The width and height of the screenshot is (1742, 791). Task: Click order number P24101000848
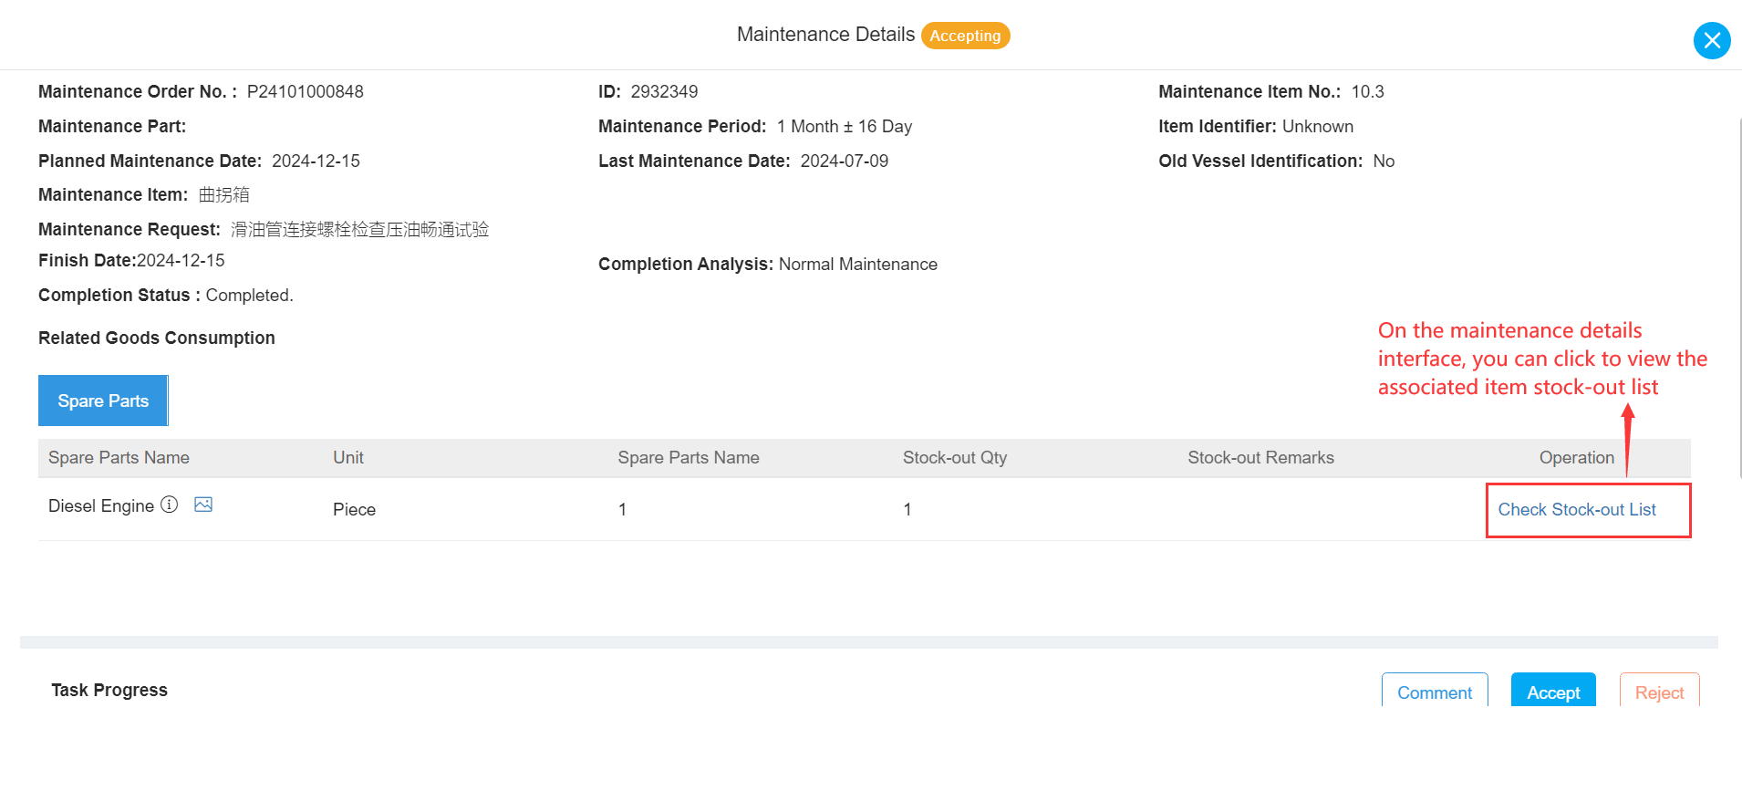pyautogui.click(x=306, y=92)
